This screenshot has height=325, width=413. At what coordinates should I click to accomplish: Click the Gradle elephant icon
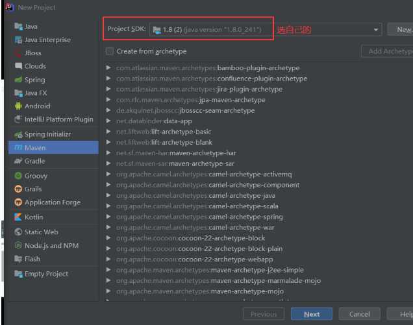(18, 161)
